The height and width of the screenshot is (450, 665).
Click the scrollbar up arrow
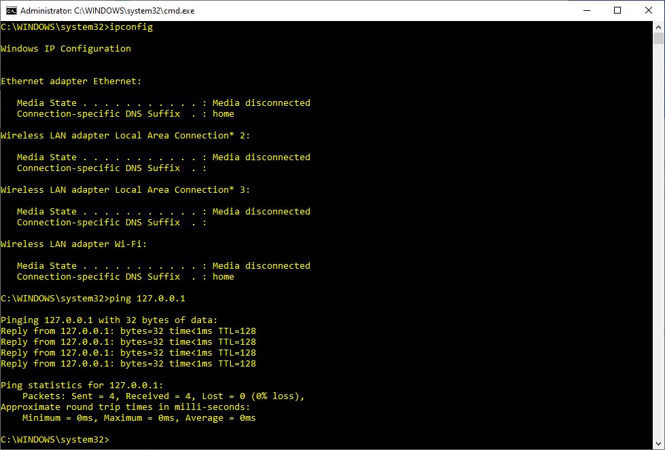[x=658, y=27]
